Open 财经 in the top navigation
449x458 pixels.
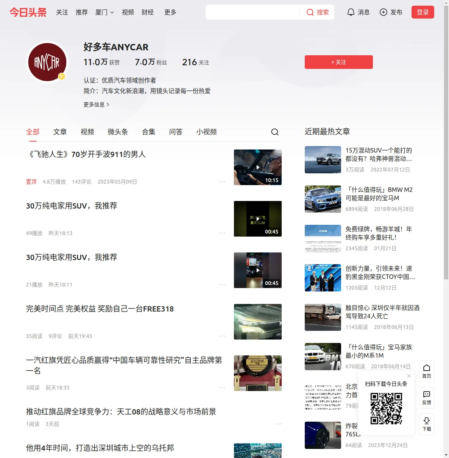[x=148, y=12]
